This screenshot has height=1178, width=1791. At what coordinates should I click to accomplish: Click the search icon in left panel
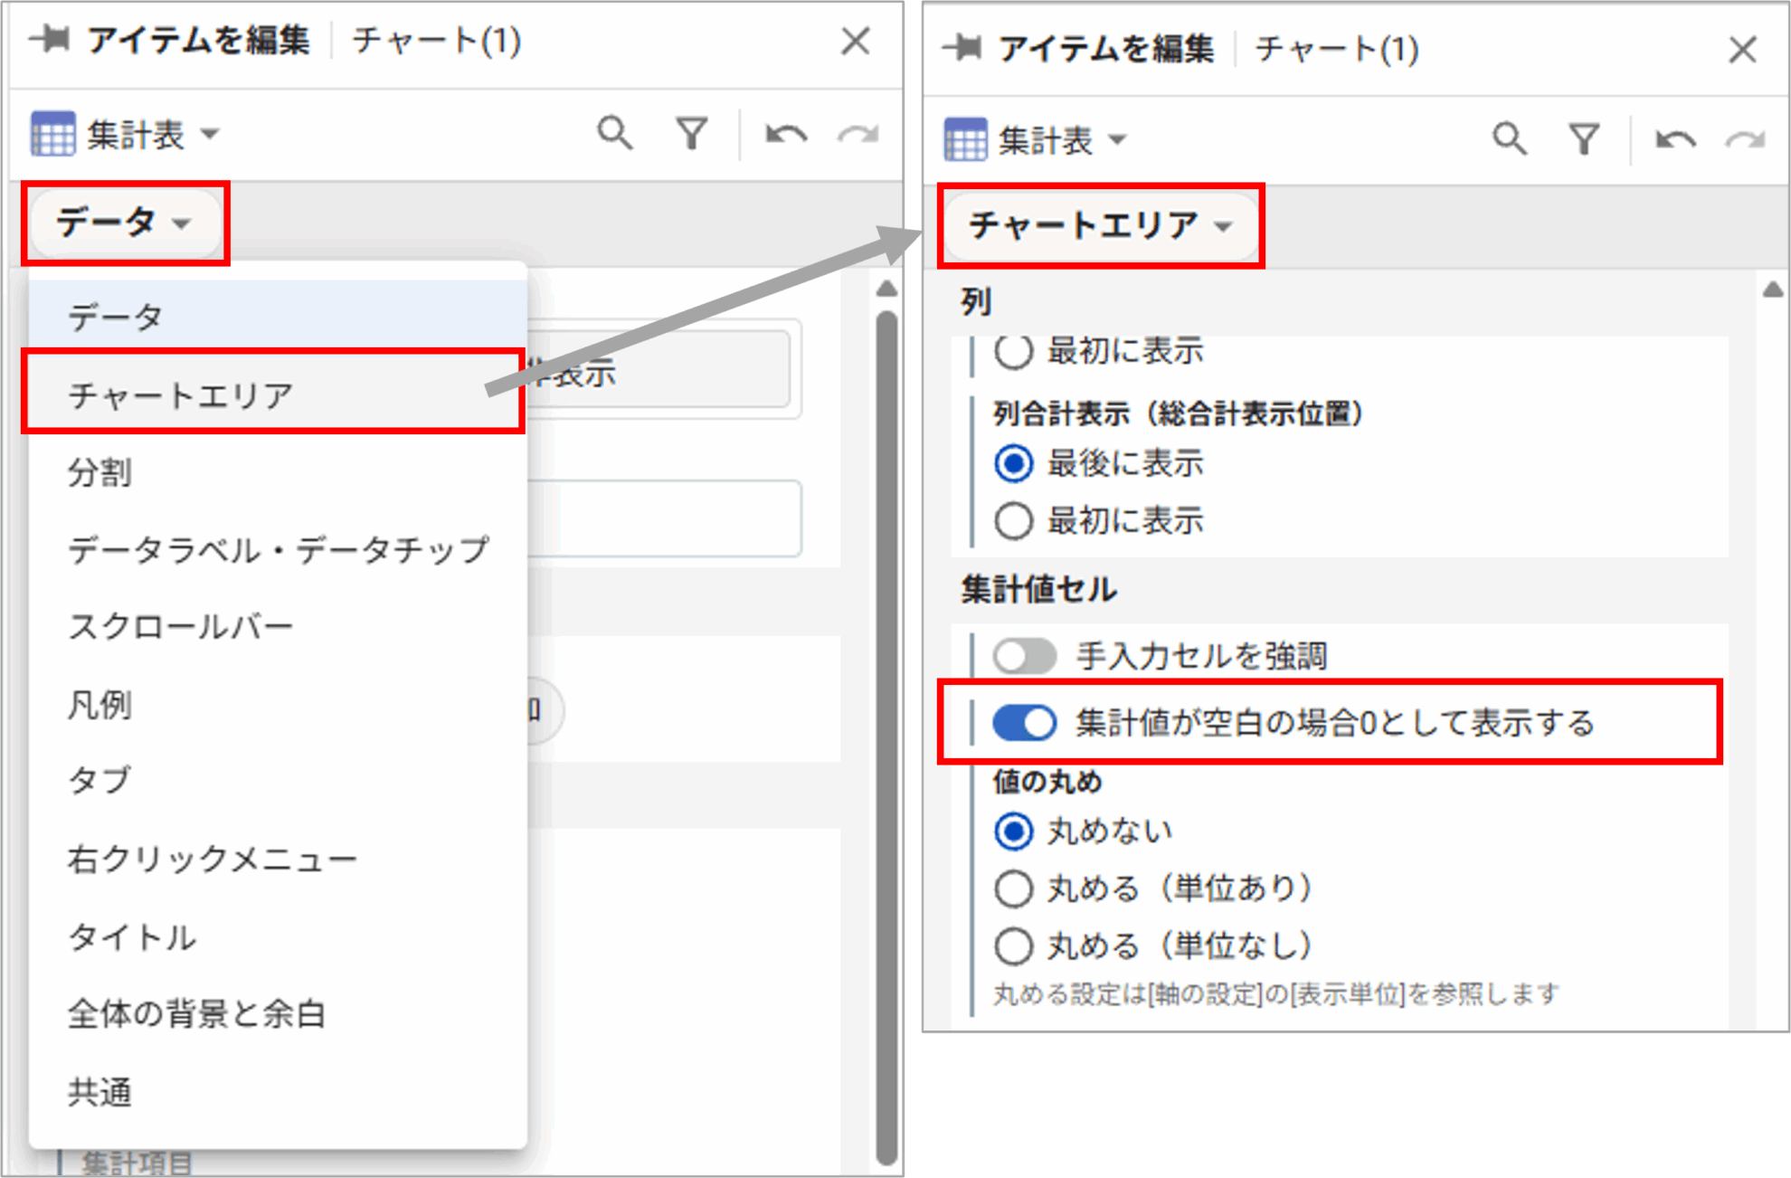(x=615, y=134)
